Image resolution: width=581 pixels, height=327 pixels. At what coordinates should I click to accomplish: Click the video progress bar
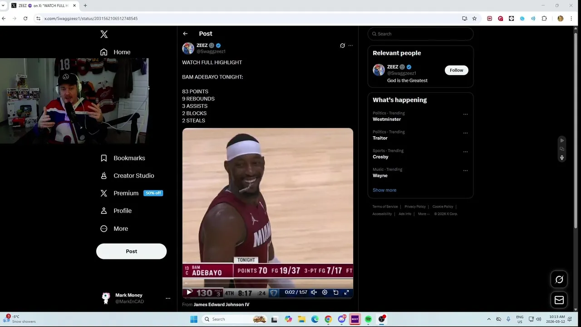(268, 284)
